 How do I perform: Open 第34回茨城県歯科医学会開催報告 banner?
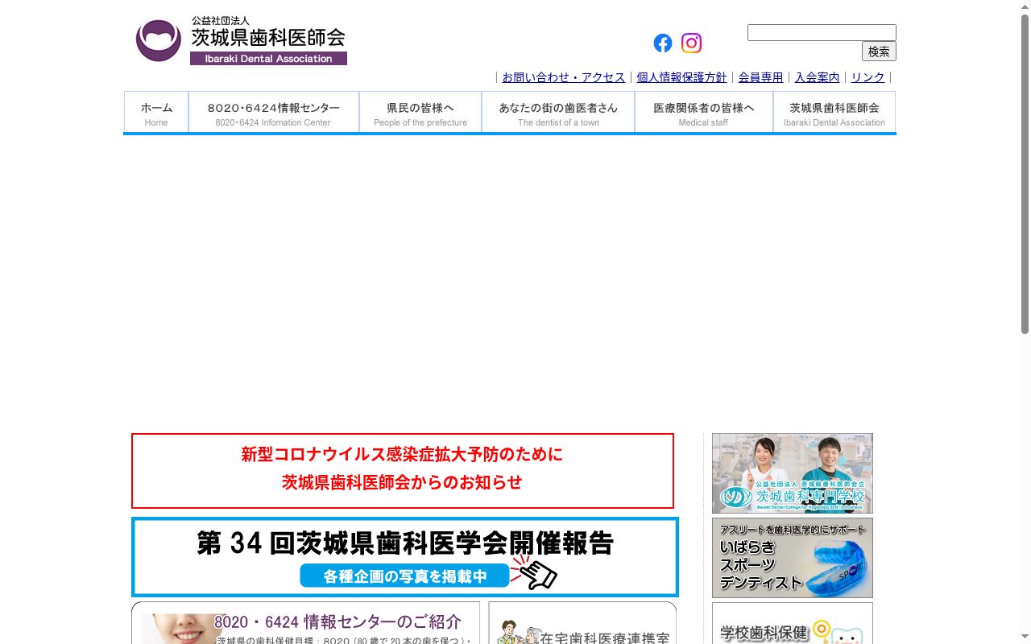point(405,557)
